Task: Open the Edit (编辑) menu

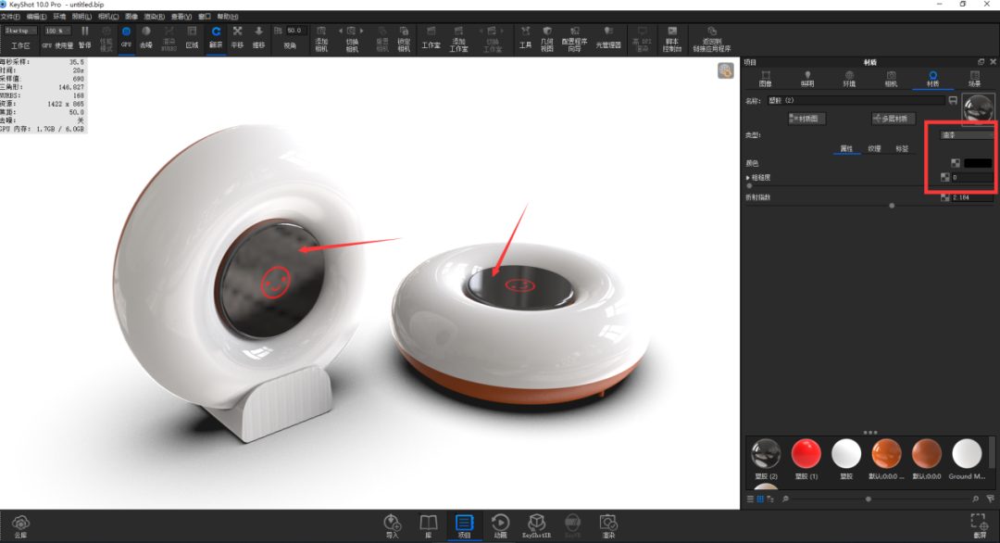Action: pos(36,17)
